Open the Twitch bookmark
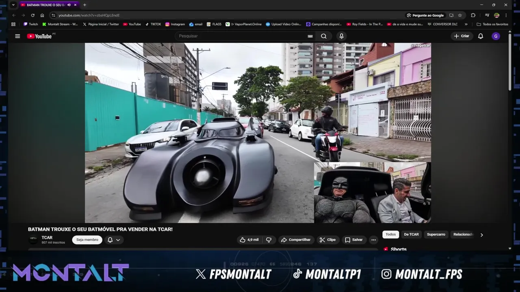520x292 pixels. pos(30,24)
